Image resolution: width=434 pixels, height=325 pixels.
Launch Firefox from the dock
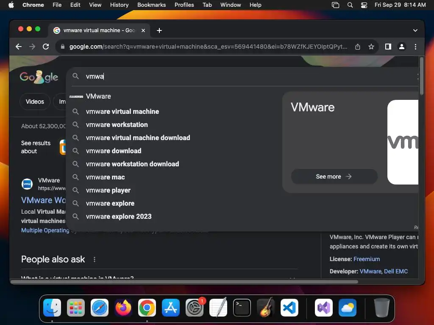[123, 308]
